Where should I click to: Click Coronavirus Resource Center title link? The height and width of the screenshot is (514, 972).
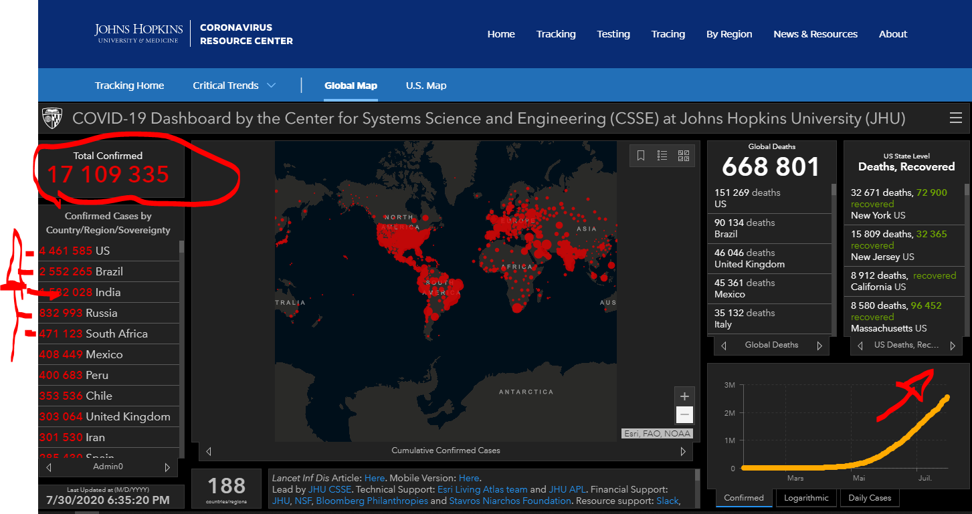point(246,34)
